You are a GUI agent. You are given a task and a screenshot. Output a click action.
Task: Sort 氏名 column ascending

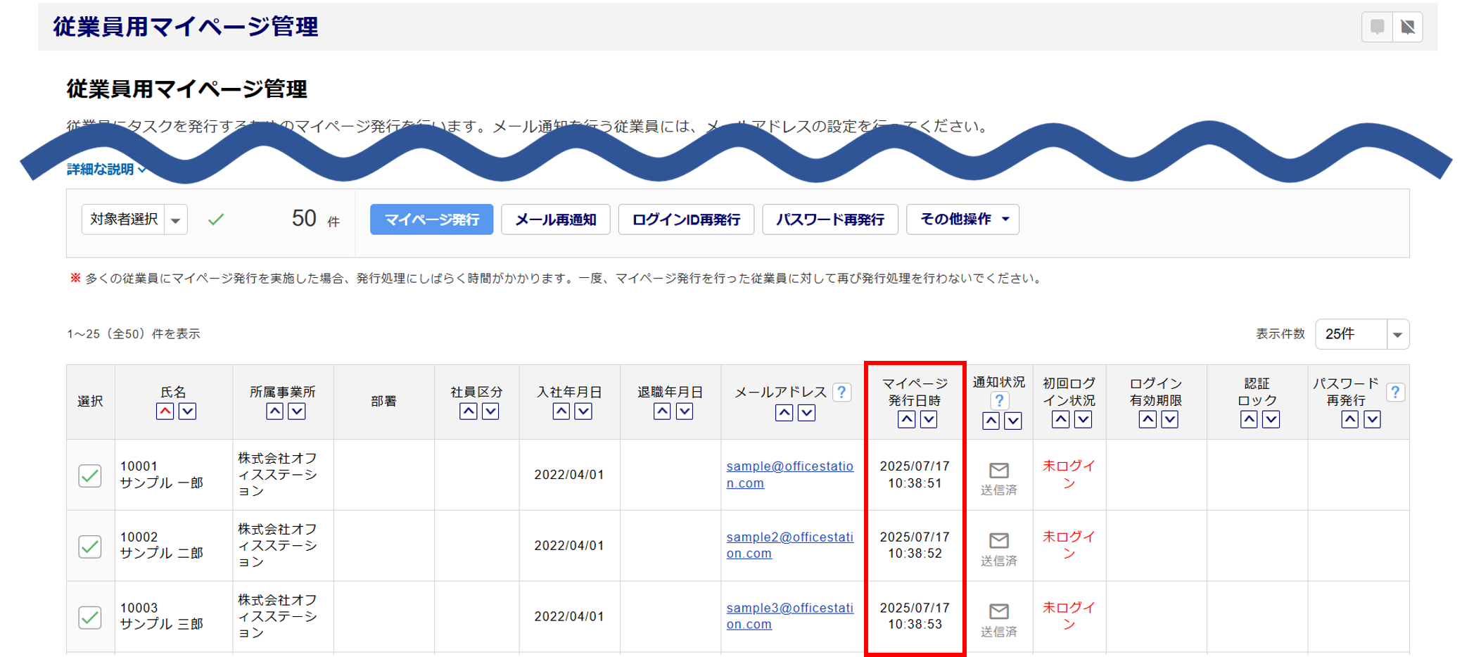(x=165, y=412)
